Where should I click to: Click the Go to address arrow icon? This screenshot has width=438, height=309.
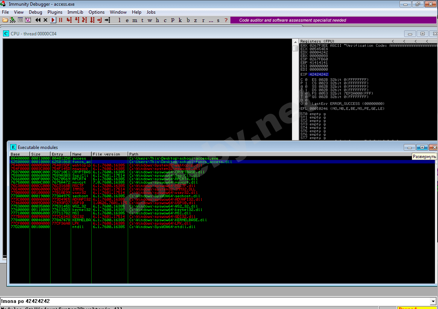click(x=107, y=20)
